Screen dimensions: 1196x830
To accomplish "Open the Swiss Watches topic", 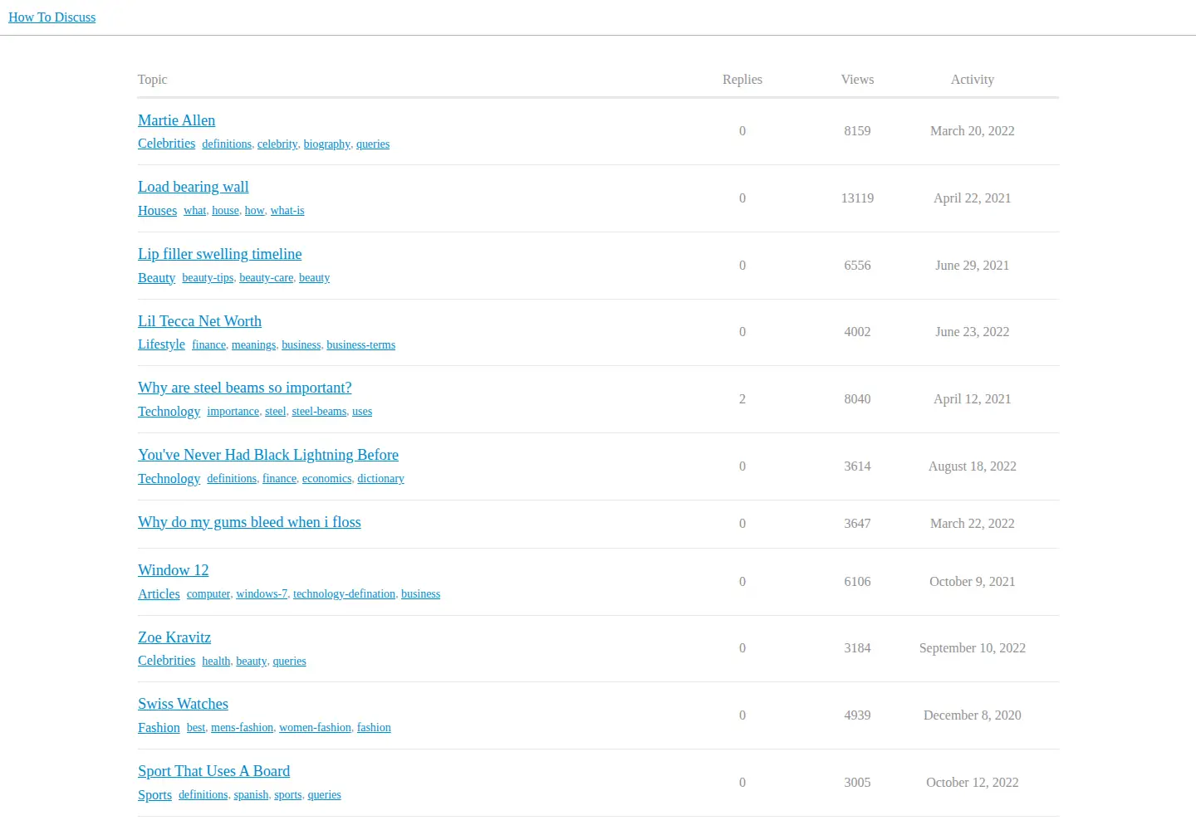I will [x=183, y=704].
